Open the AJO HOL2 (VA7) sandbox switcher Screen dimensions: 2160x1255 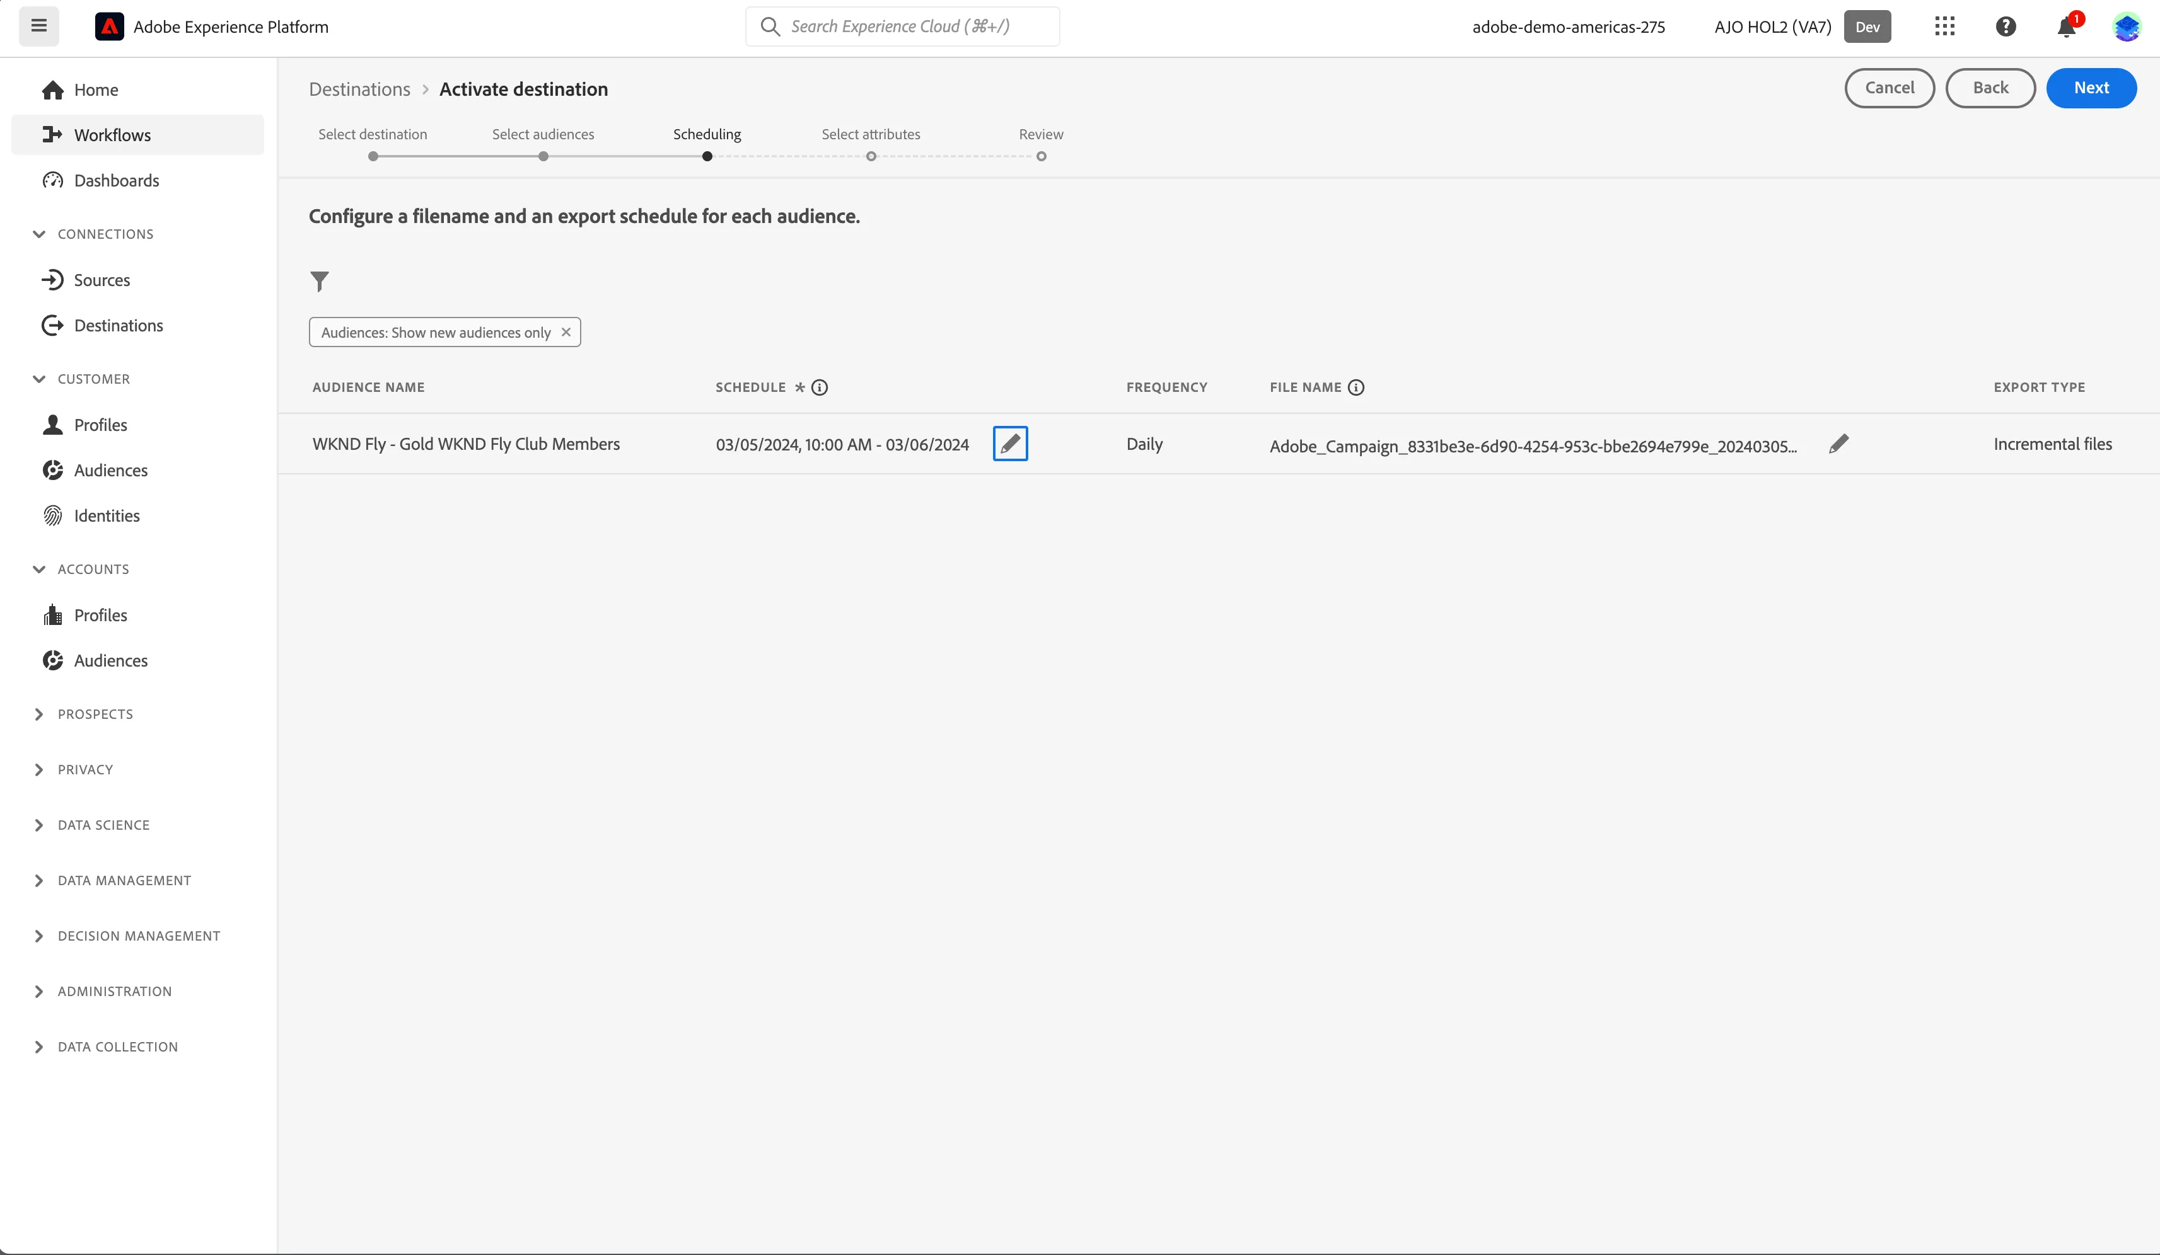[1802, 26]
